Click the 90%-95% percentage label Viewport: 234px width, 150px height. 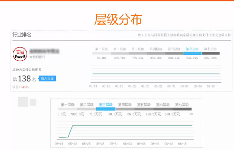tap(174, 58)
